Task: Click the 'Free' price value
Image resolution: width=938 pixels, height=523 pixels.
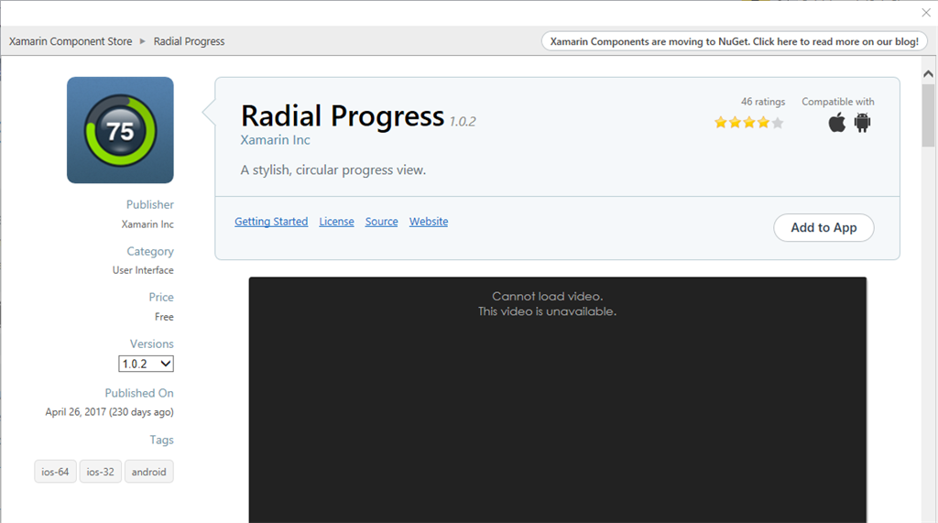Action: coord(164,317)
